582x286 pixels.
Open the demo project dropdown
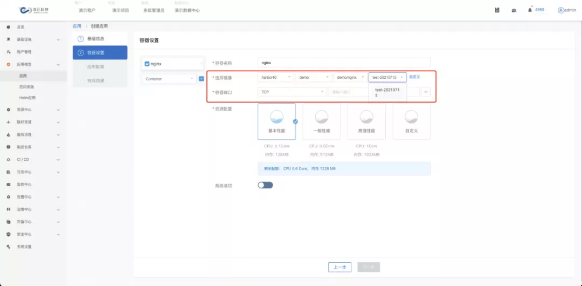314,77
